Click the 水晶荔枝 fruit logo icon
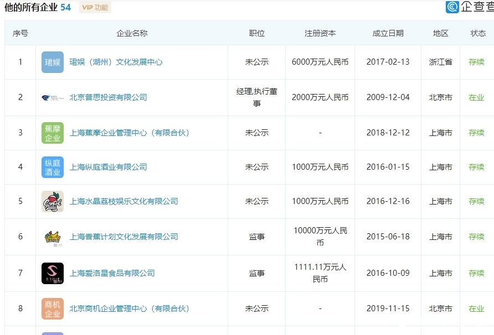Viewport: 494px width, 335px height. pyautogui.click(x=52, y=201)
